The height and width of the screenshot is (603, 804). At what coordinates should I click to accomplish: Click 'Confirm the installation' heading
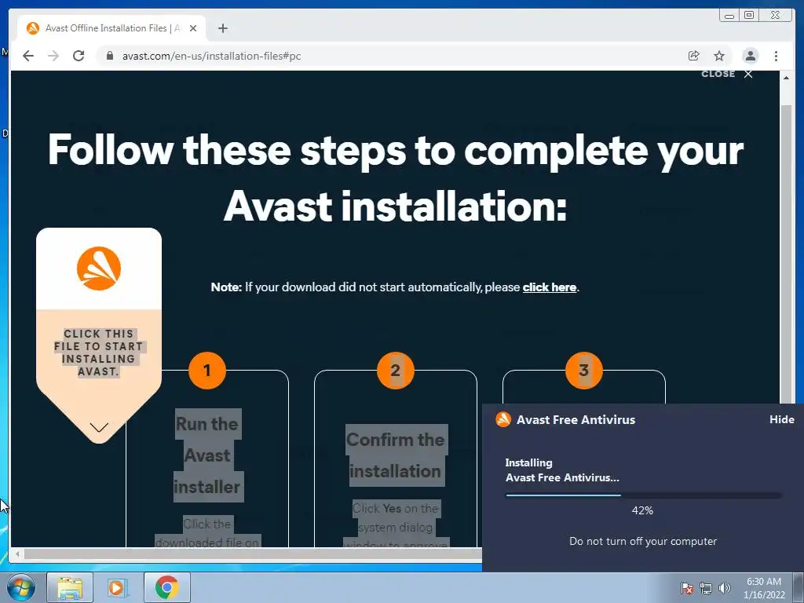coord(396,455)
